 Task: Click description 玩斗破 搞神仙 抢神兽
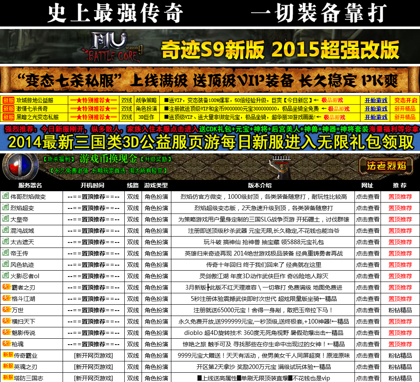click(x=264, y=242)
